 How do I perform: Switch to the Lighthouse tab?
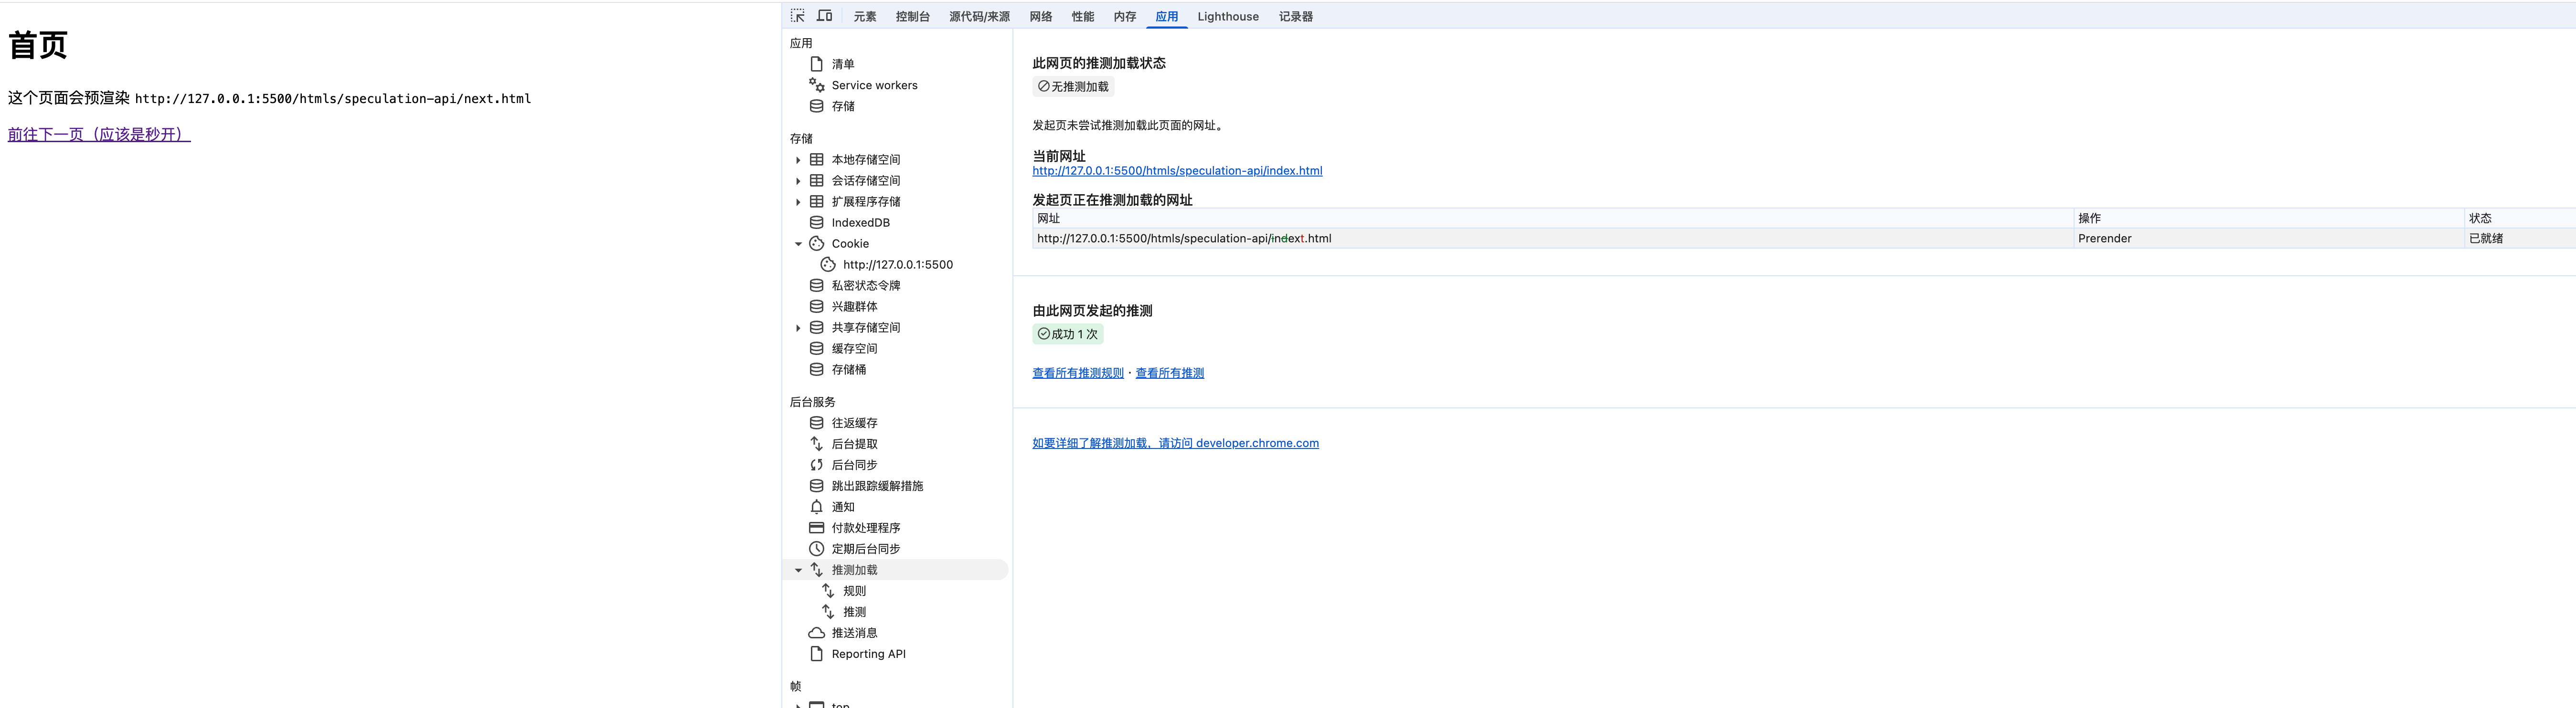1227,16
